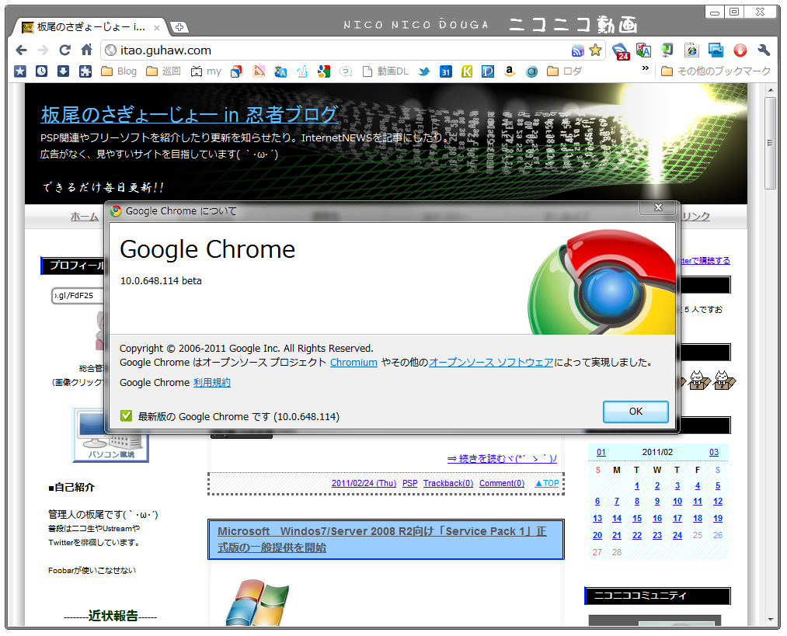The height and width of the screenshot is (636, 787).
Task: Click the browser forward arrow
Action: click(x=44, y=50)
